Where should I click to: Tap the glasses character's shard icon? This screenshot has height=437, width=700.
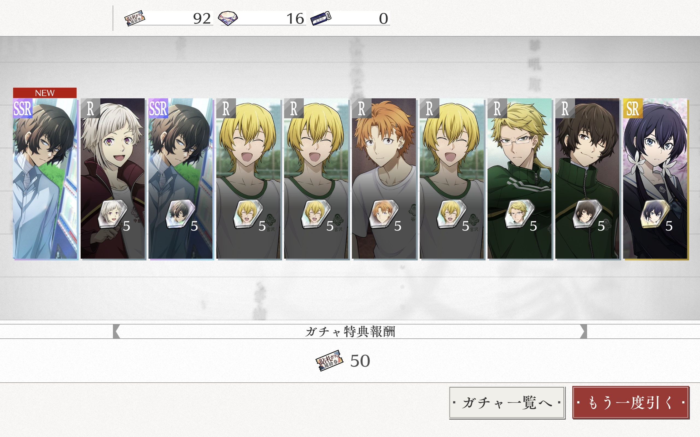click(x=519, y=214)
